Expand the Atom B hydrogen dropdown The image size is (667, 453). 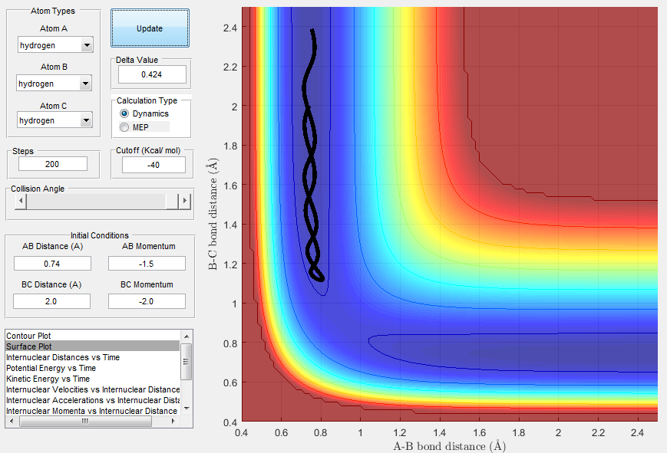(x=54, y=84)
